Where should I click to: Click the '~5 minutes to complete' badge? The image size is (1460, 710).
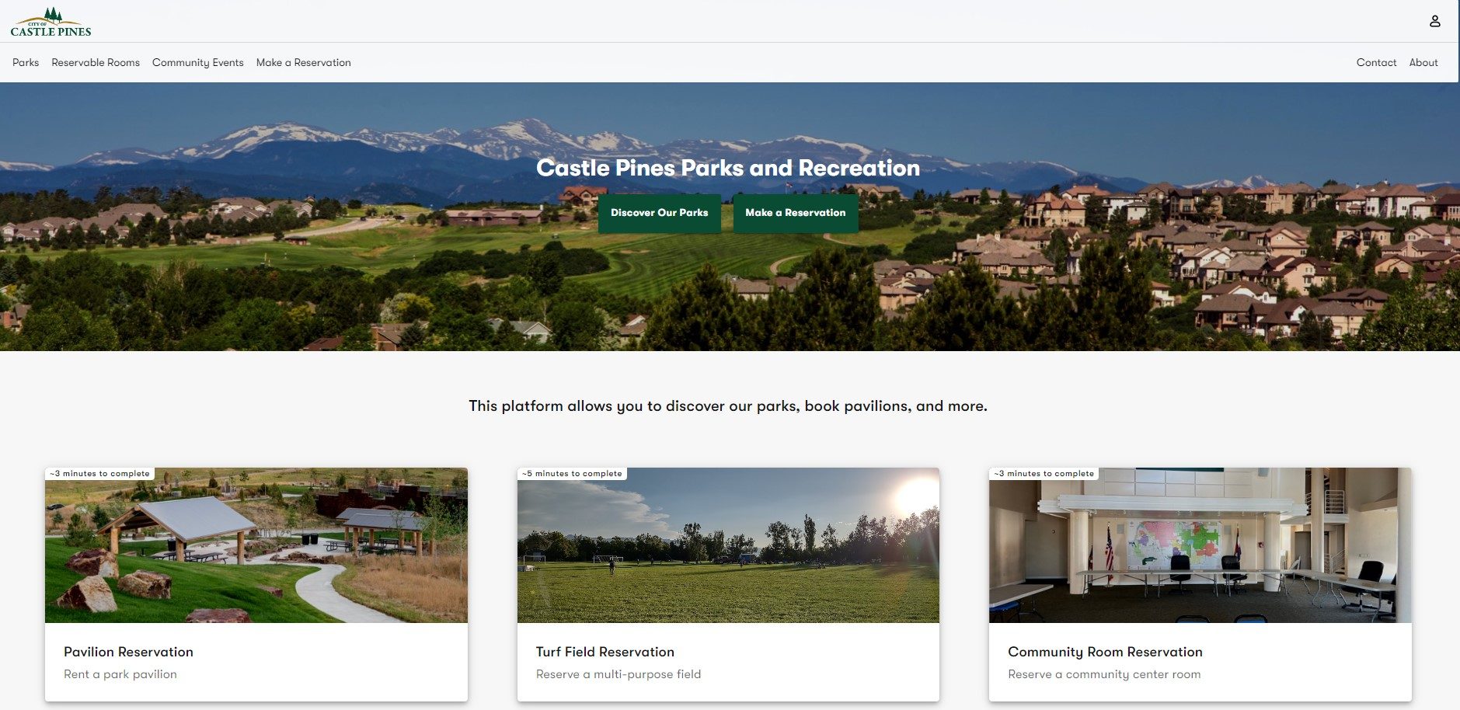[x=572, y=473]
